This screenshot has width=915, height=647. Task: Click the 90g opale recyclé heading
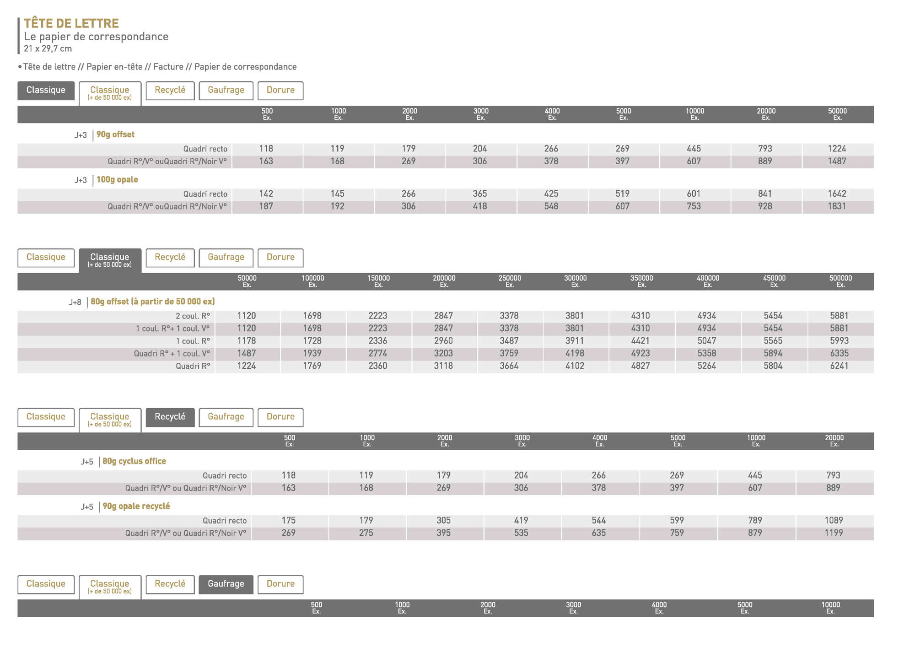pos(136,506)
